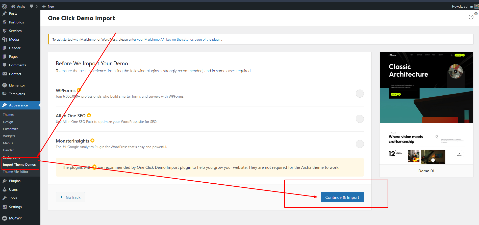
Task: Open the Arsha site name link
Action: point(21,6)
